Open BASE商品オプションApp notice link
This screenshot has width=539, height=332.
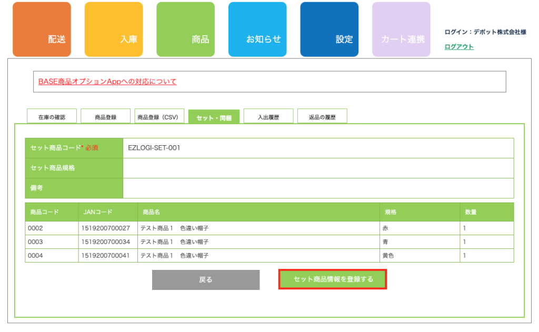pos(107,82)
